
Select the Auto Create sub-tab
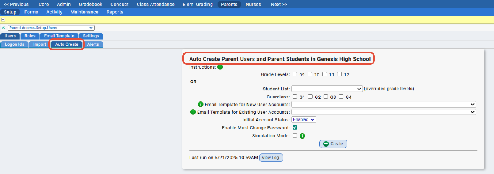click(x=67, y=45)
